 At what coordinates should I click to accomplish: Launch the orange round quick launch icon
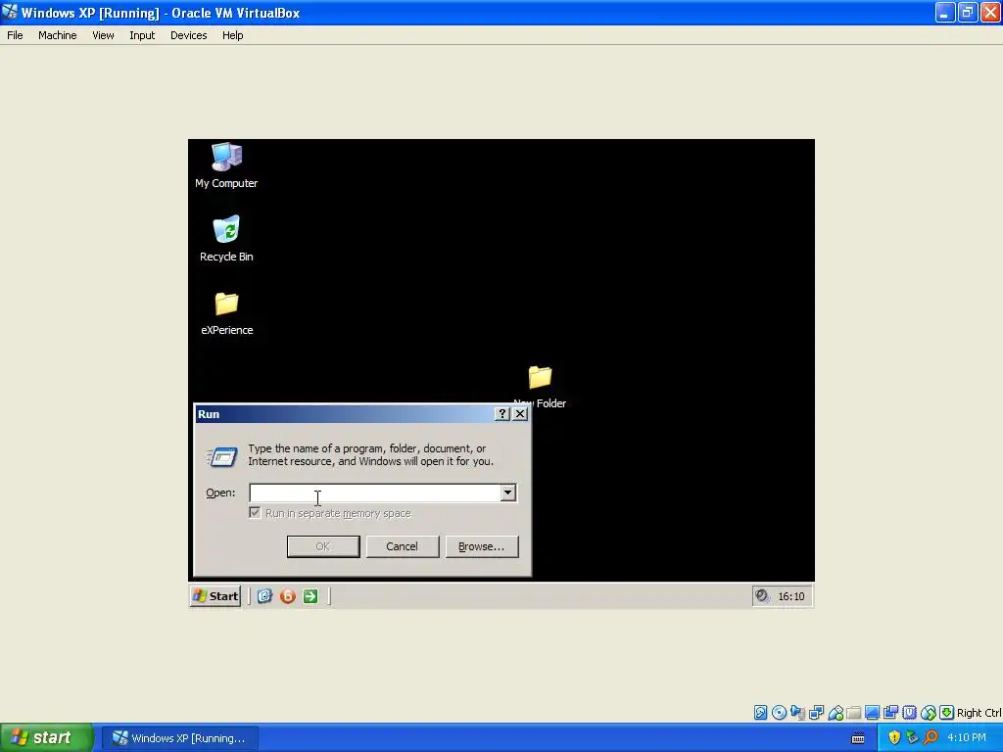(x=288, y=596)
